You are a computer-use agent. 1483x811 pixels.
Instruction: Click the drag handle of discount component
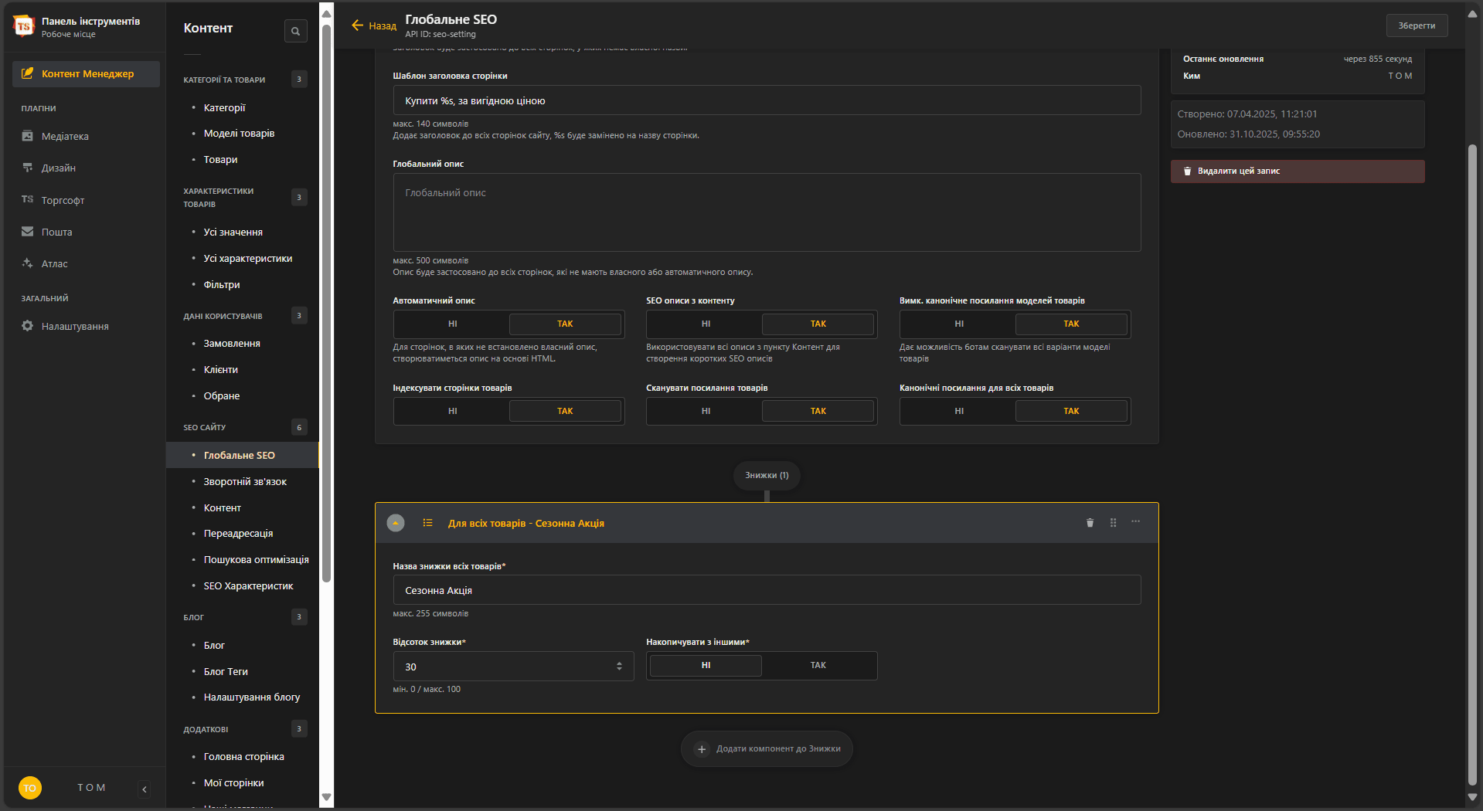click(1113, 523)
